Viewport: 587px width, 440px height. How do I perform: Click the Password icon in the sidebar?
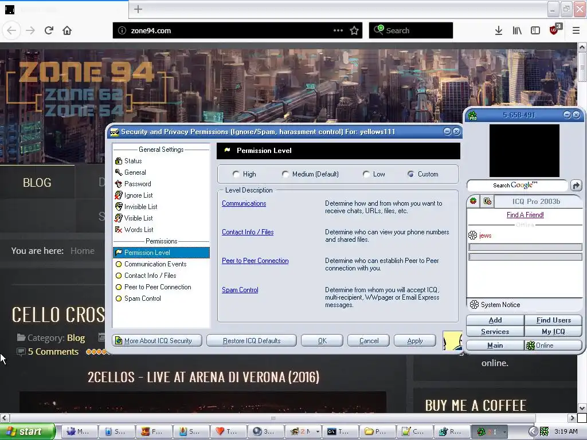click(119, 184)
